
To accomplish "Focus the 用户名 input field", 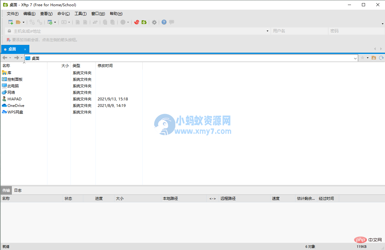I will point(299,31).
